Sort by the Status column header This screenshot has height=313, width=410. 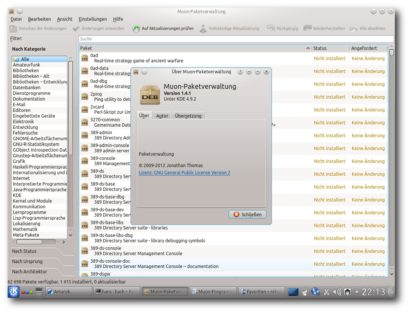coord(331,48)
